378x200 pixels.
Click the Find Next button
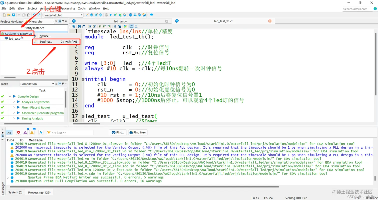[x=138, y=132]
